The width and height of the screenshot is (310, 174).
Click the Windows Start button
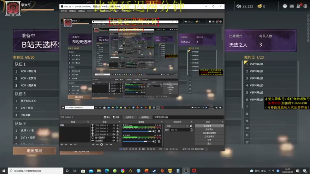(4, 171)
